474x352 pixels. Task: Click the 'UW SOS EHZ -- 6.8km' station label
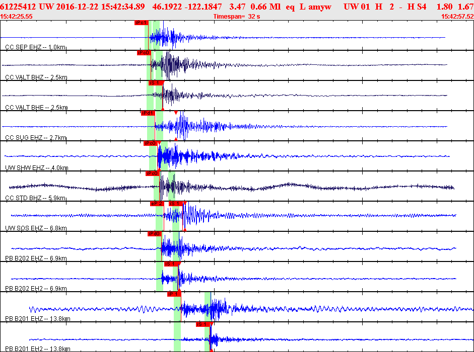click(36, 228)
